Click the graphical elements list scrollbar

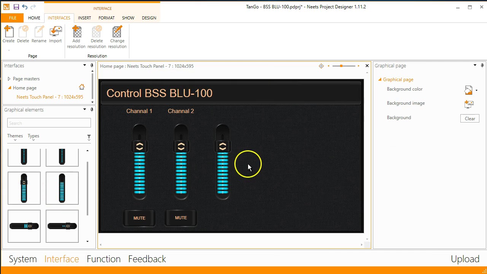point(88,188)
